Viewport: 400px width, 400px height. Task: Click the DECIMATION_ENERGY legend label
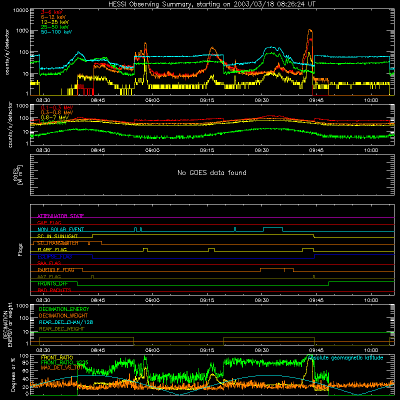[64, 309]
